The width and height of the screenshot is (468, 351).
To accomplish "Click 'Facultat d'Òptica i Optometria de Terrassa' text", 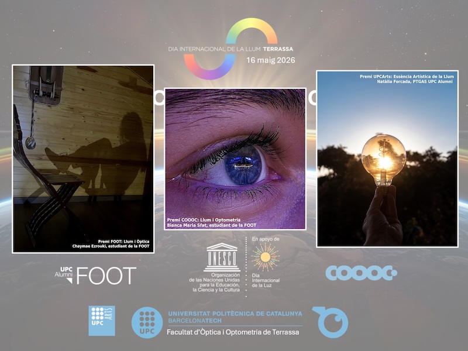I will click(x=233, y=332).
